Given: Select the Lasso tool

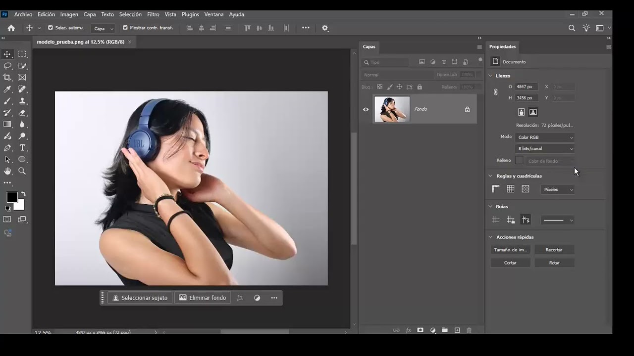Looking at the screenshot, I should click(x=7, y=66).
